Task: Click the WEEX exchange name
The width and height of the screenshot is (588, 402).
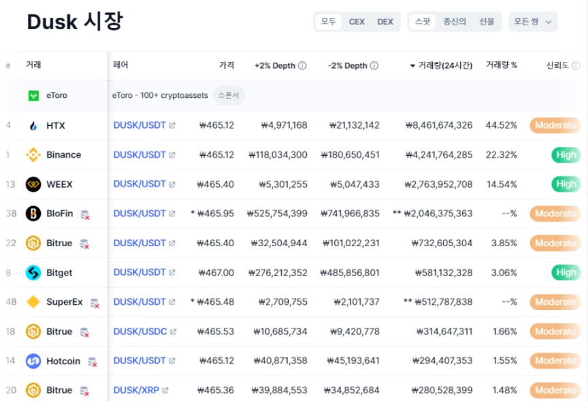Action: (x=59, y=184)
